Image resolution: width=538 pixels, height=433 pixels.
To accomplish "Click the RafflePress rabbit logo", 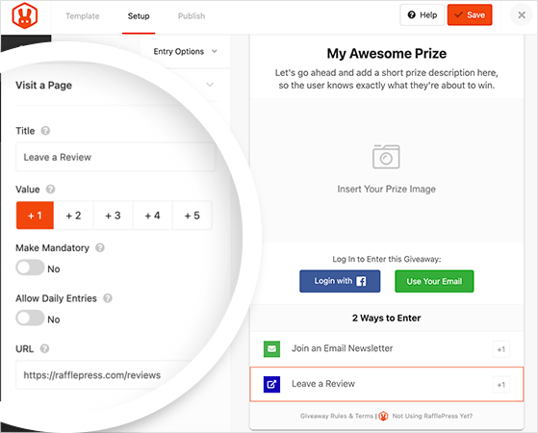I will pos(25,15).
